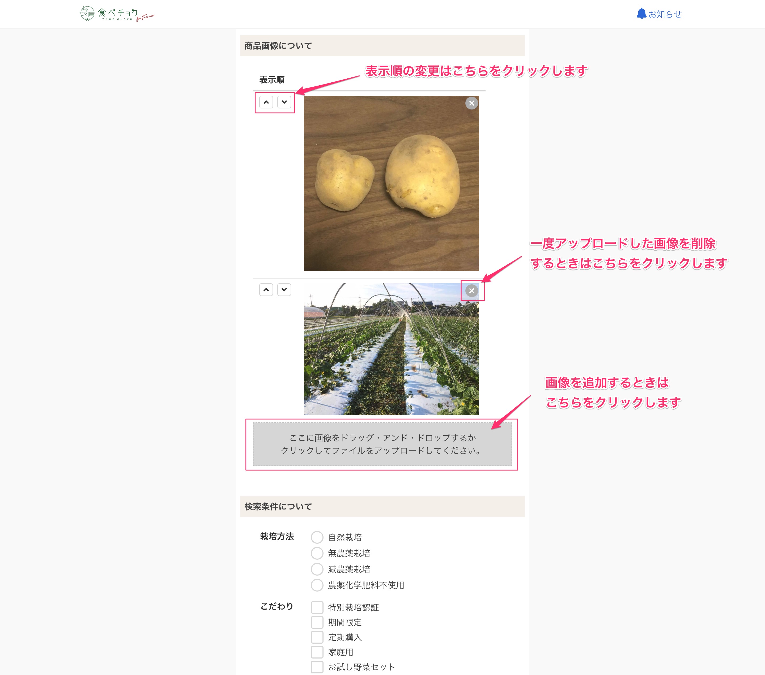
Task: Select the 無農薬栽培 radio button
Action: [x=317, y=553]
